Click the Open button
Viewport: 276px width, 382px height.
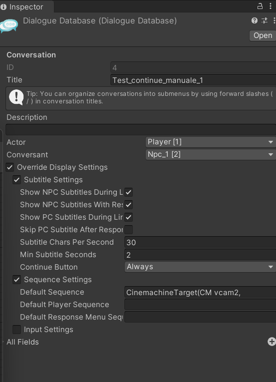[263, 35]
